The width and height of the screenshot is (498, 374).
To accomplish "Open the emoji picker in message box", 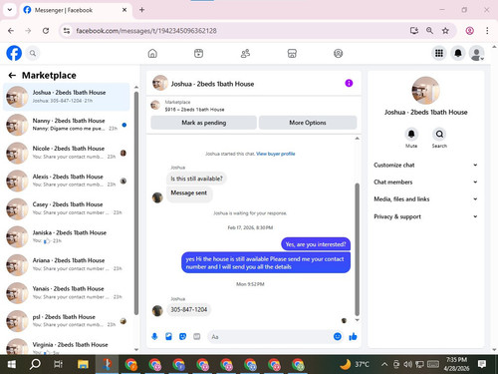I will point(338,337).
